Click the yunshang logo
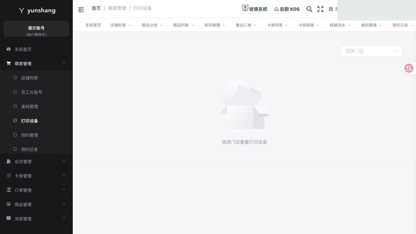The image size is (416, 234). (37, 10)
